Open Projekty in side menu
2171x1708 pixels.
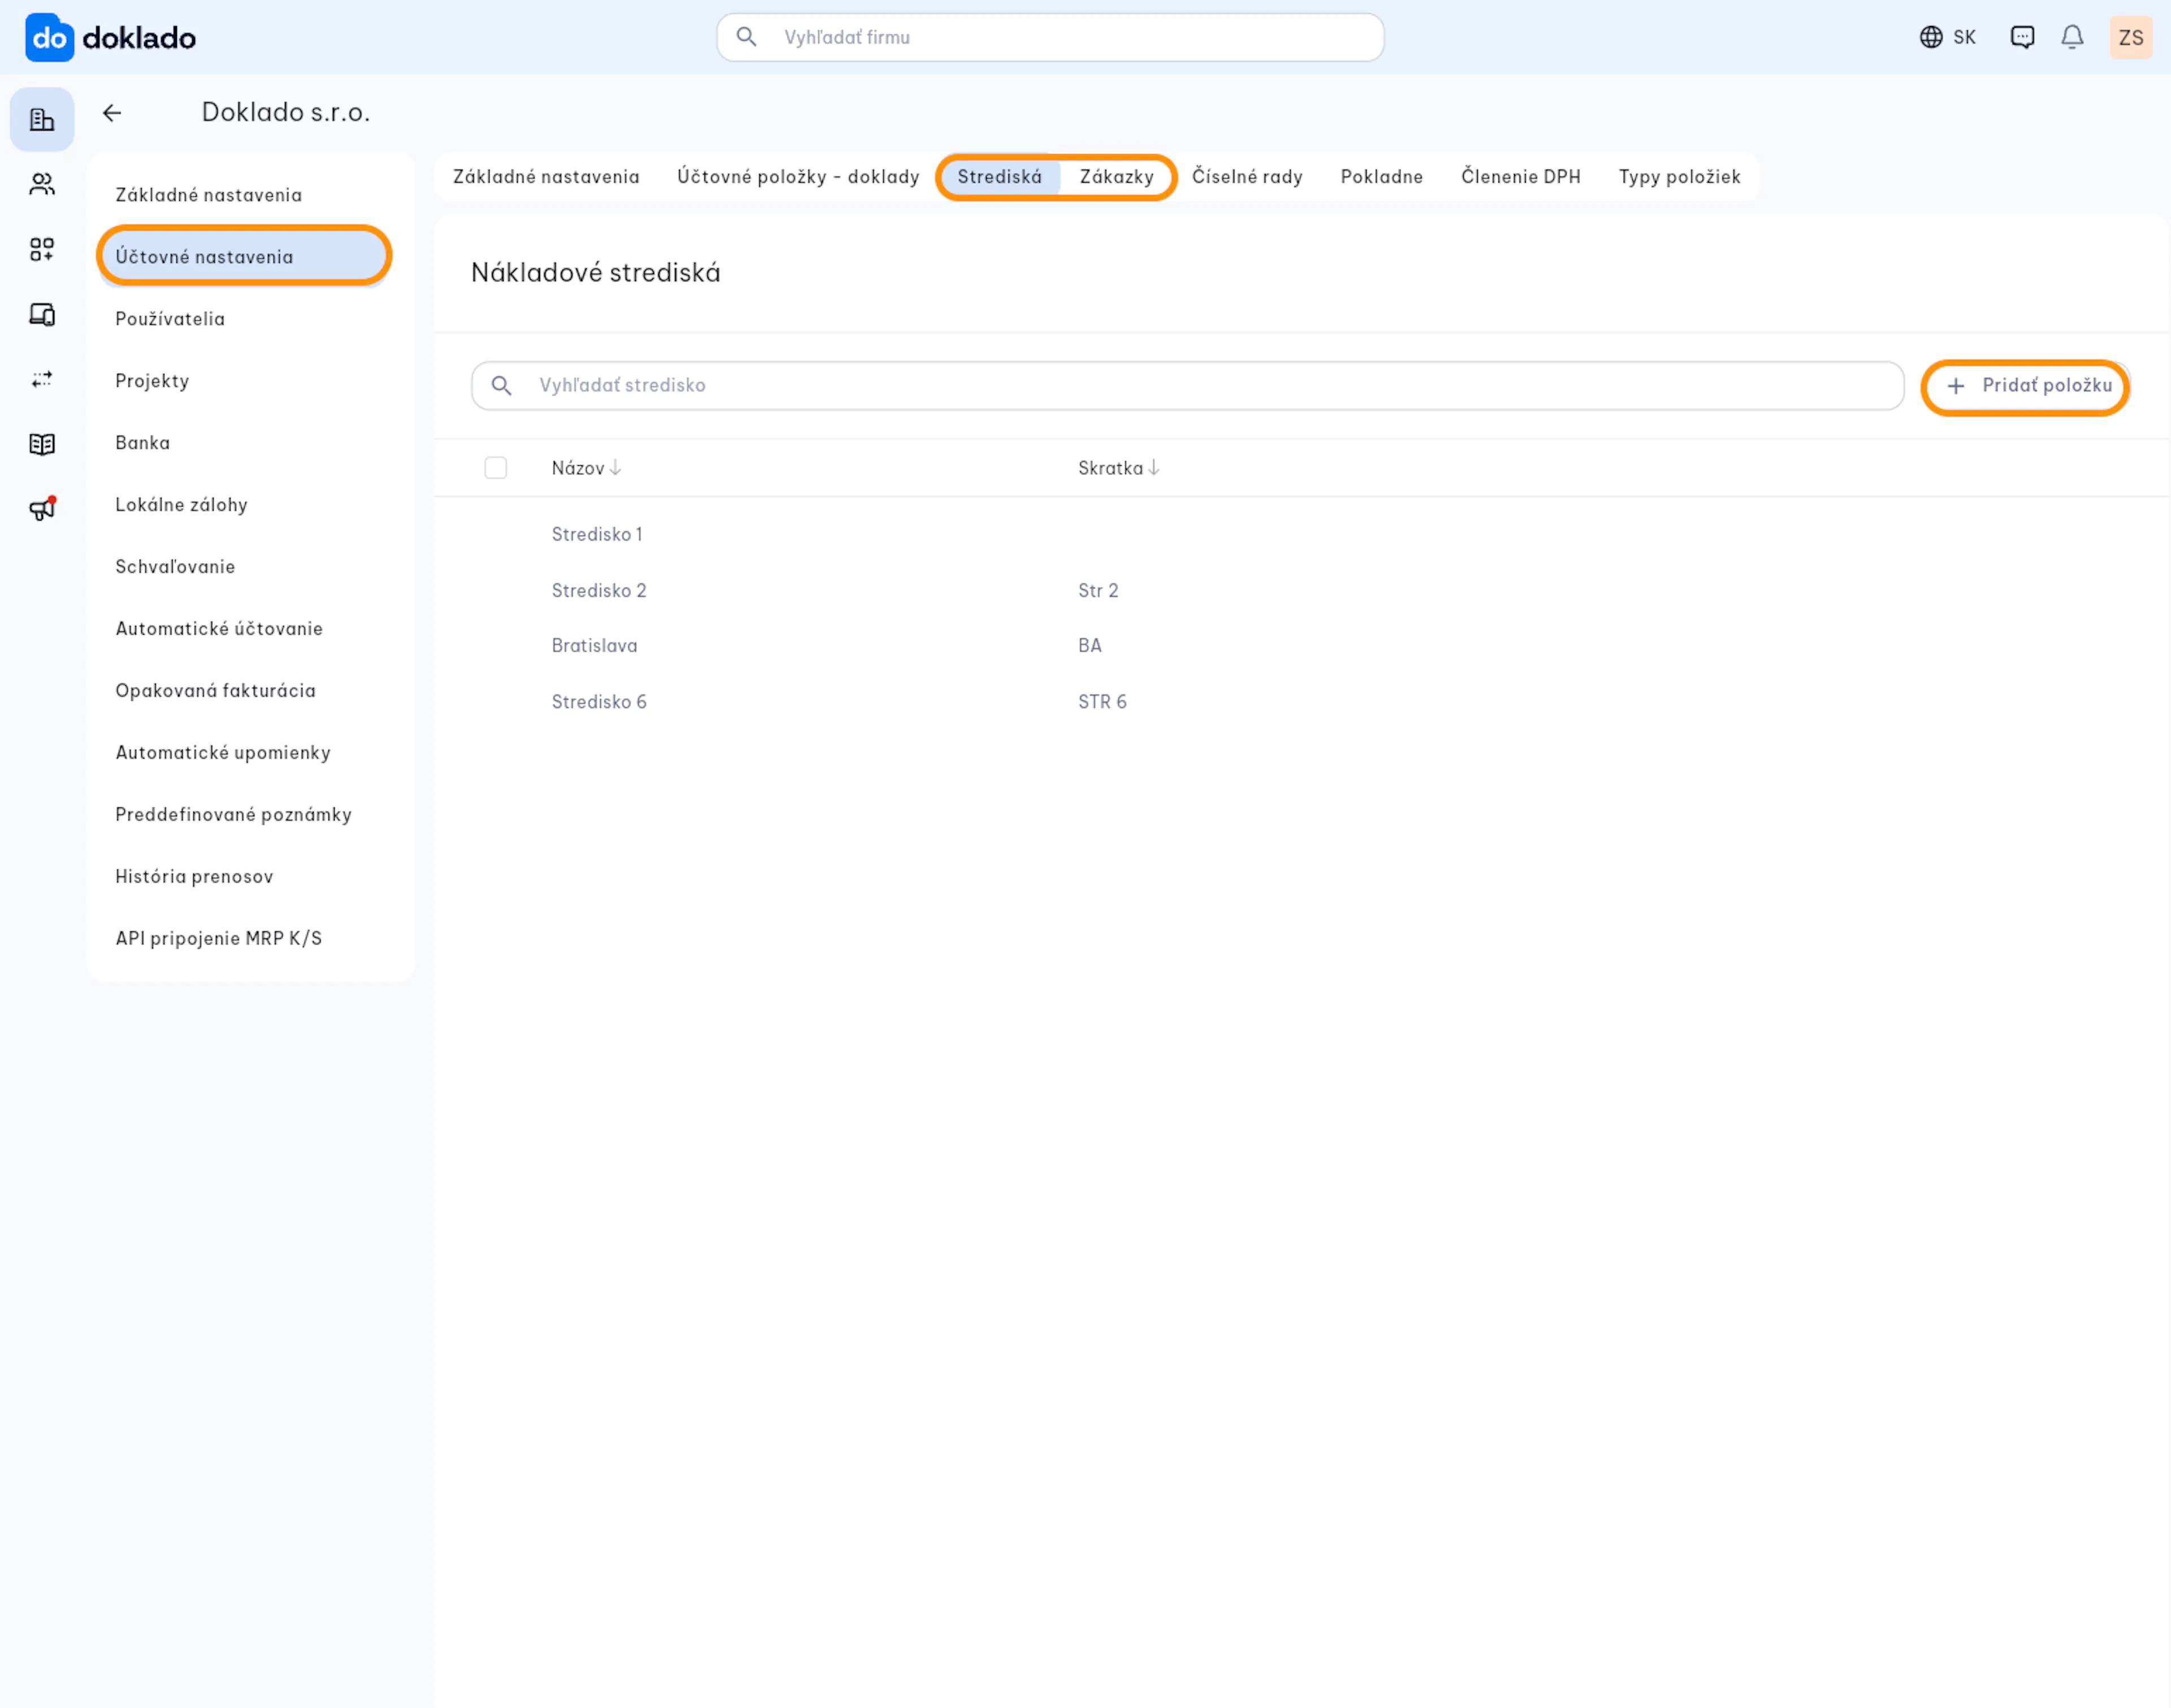click(245, 381)
